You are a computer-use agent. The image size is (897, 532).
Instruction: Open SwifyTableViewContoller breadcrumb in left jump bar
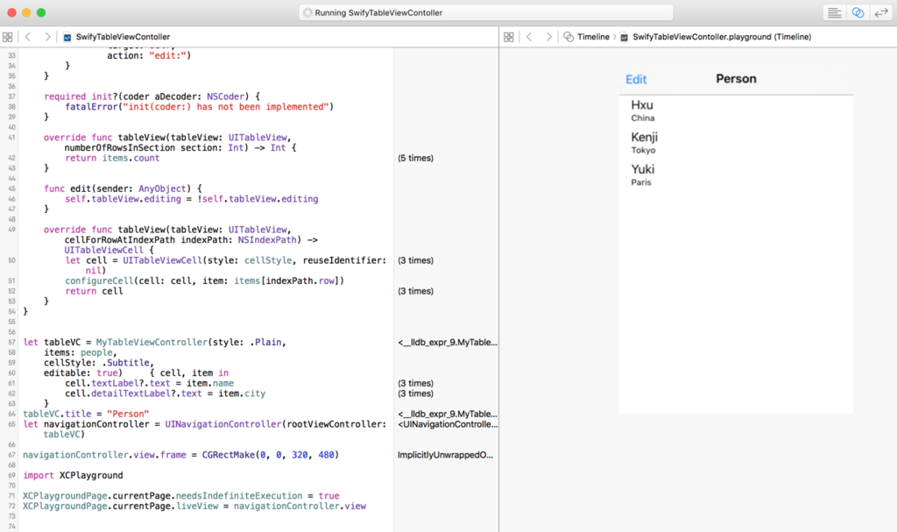(123, 37)
